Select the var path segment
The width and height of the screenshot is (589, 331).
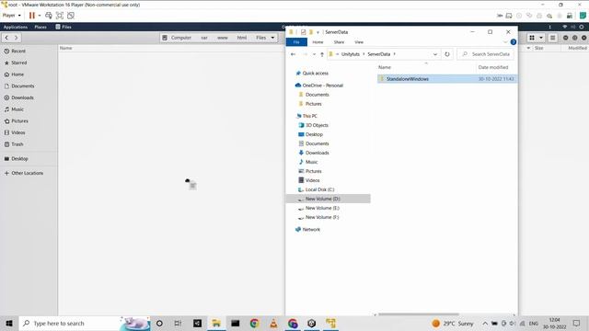point(204,38)
